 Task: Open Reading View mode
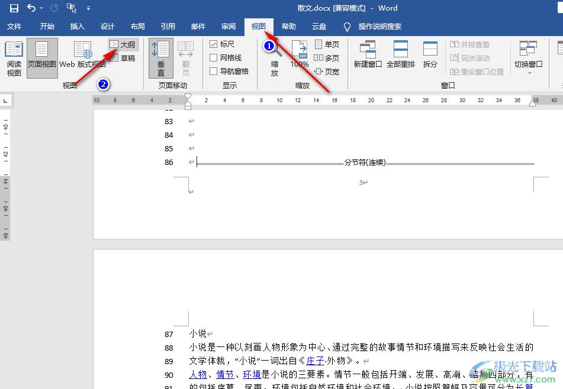(14, 59)
